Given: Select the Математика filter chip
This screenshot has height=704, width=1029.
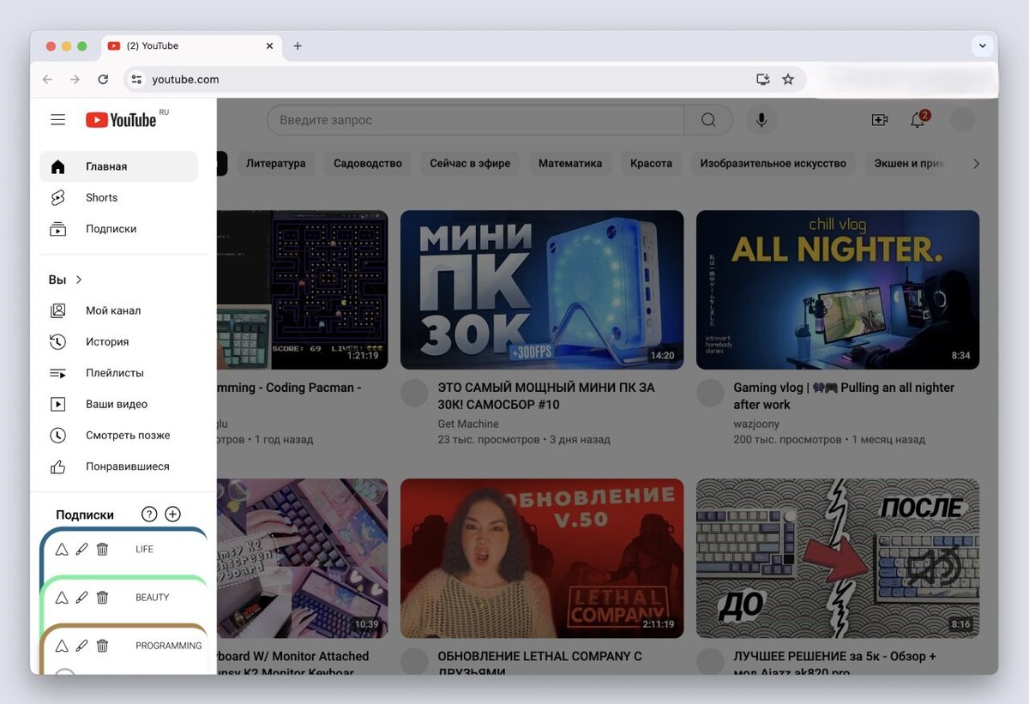Looking at the screenshot, I should 570,163.
